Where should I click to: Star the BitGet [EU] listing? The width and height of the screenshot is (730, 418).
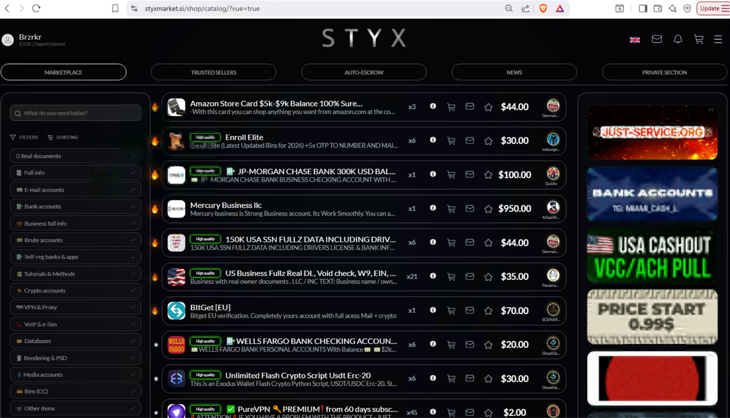click(488, 310)
